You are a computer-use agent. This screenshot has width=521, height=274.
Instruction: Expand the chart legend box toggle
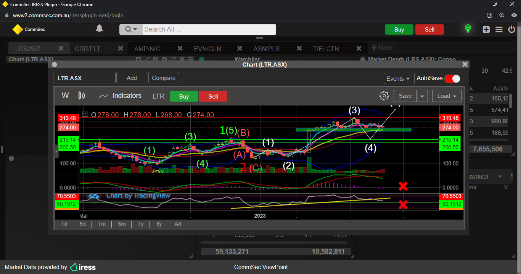[85, 114]
